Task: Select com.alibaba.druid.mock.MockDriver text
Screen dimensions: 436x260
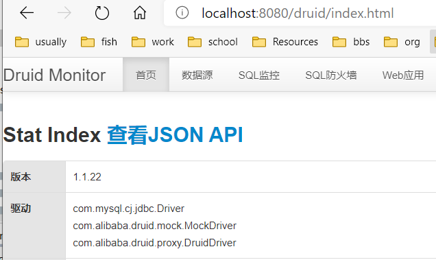Action: coord(155,226)
